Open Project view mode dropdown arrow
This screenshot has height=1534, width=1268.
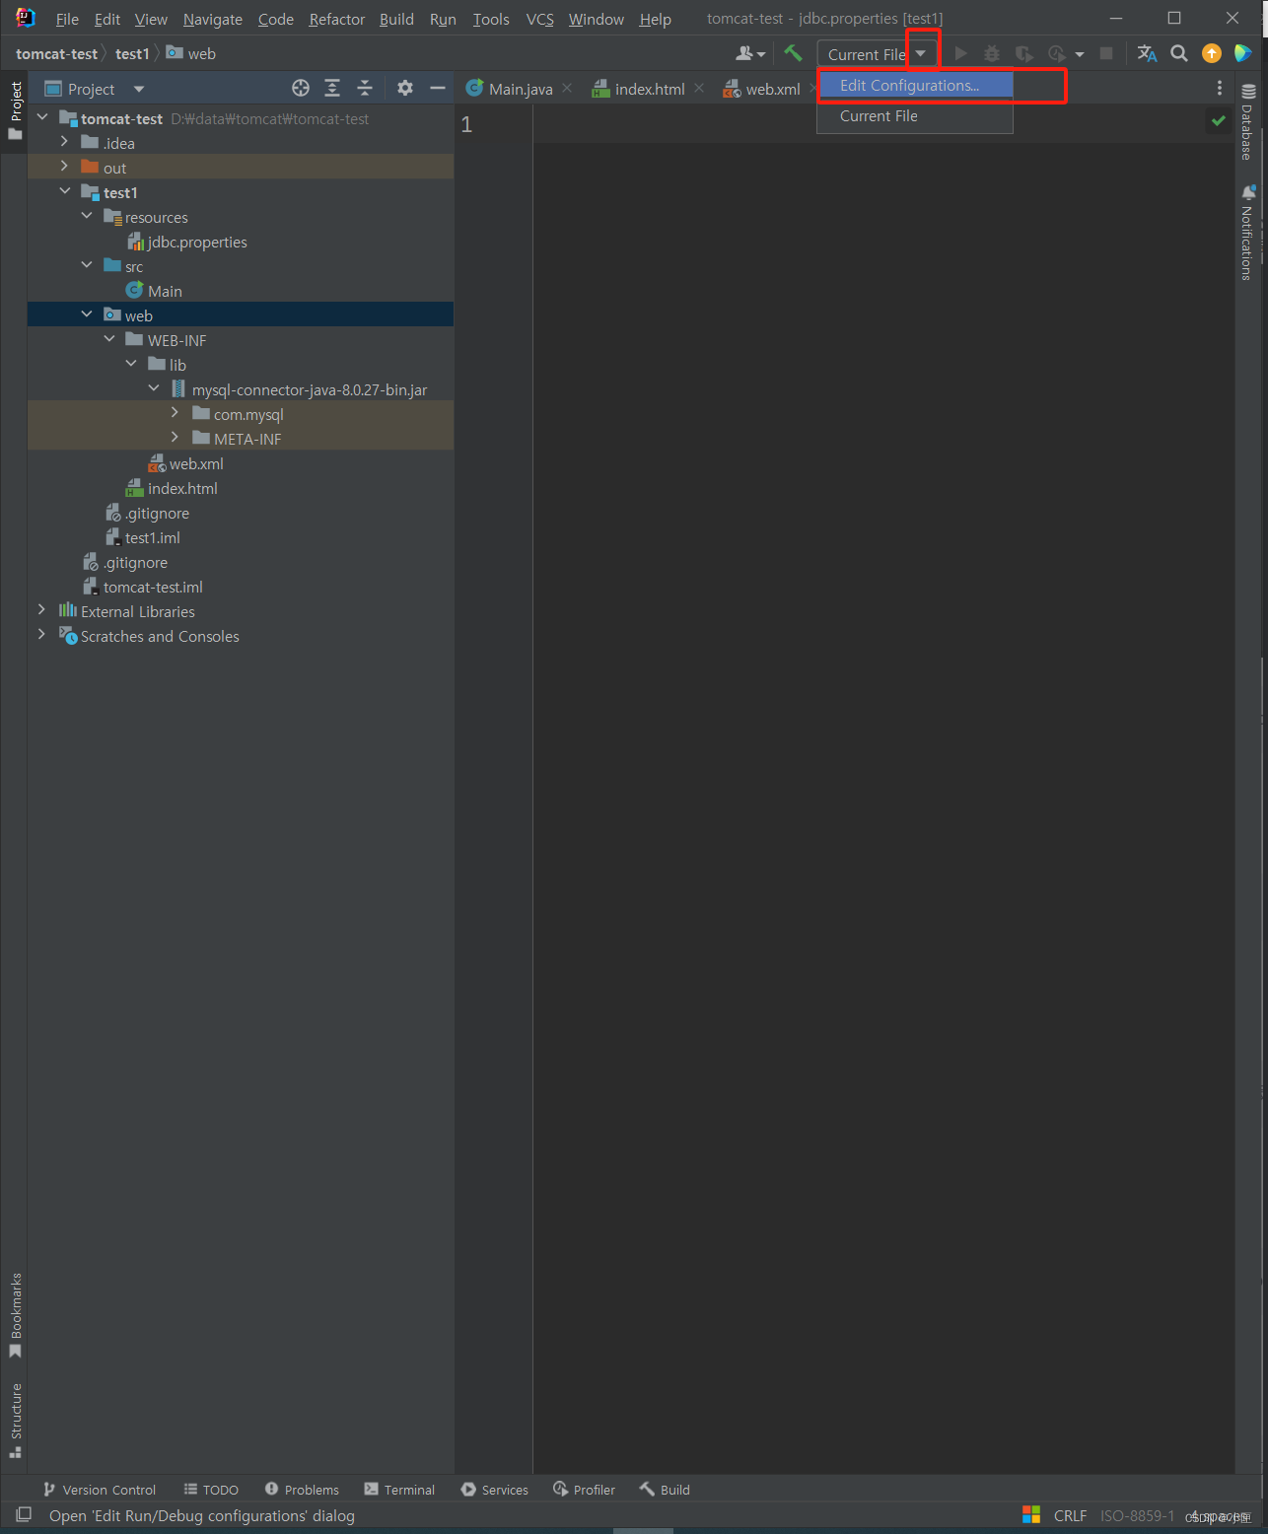(139, 89)
